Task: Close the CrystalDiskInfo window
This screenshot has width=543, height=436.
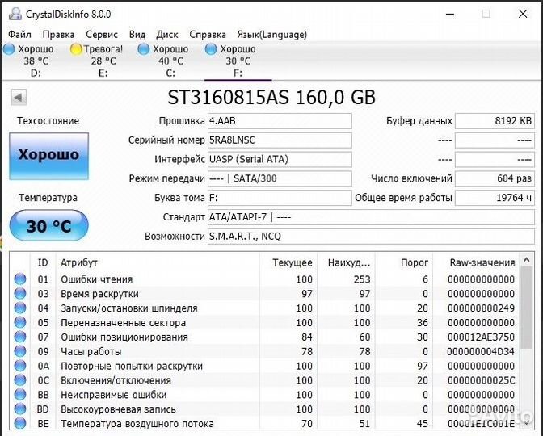Action: [523, 14]
